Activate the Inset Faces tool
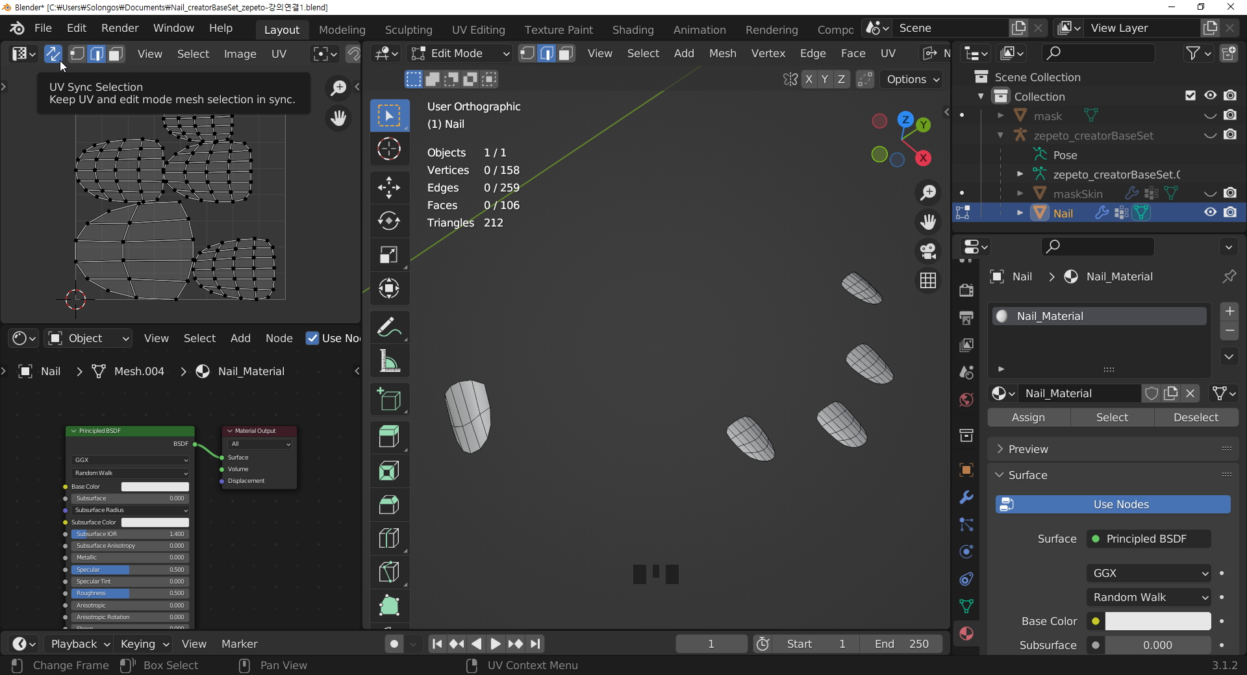1247x675 pixels. coord(389,471)
